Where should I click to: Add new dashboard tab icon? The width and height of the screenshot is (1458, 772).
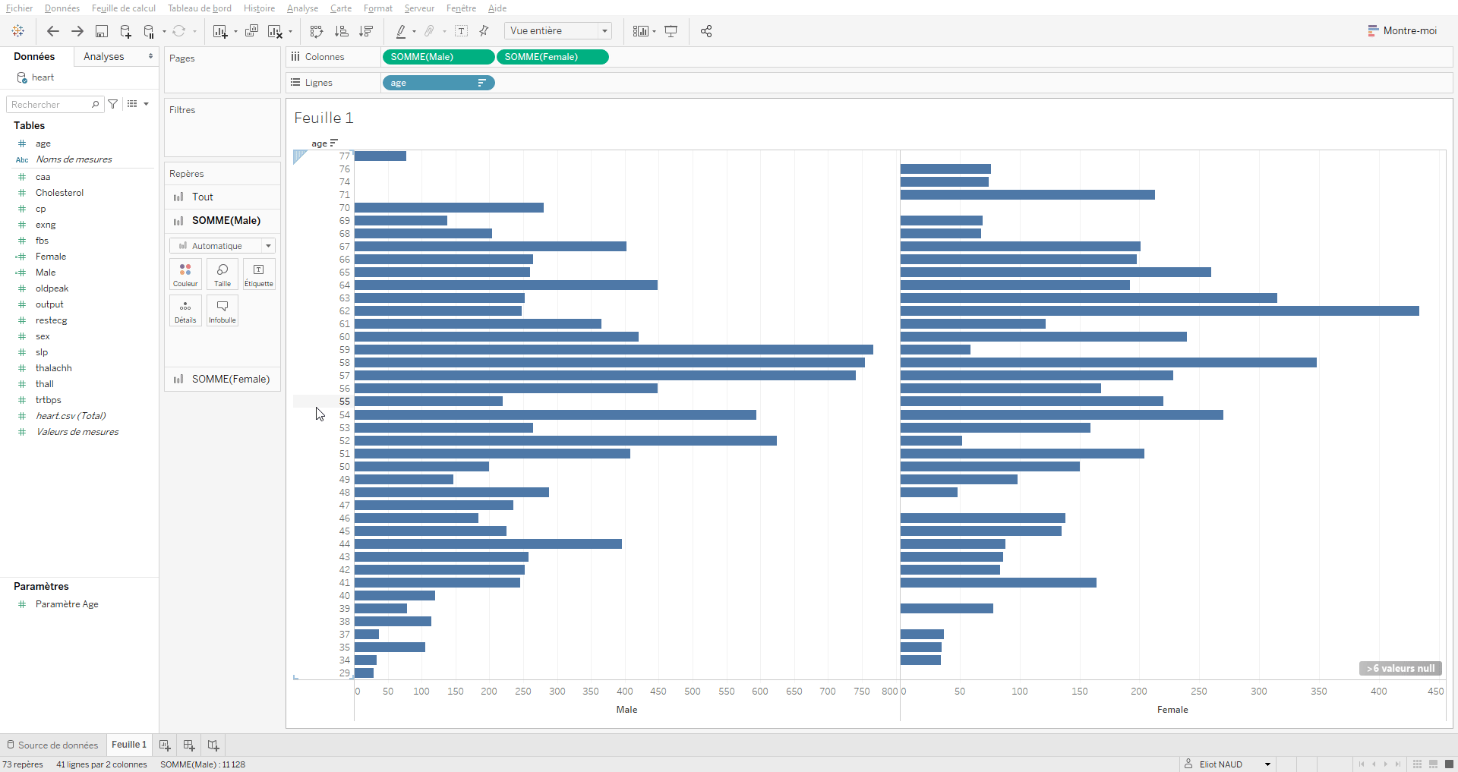189,745
